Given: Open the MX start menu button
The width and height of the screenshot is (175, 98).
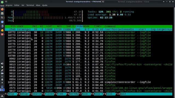Looking at the screenshot, I should 2,96.
